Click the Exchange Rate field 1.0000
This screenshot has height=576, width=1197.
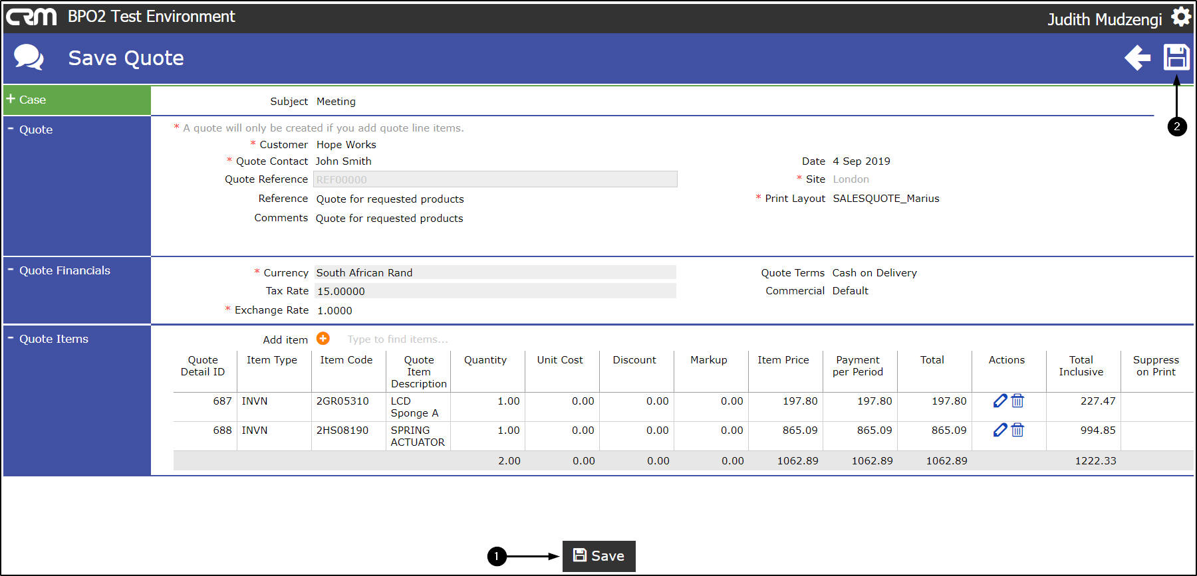pos(334,310)
